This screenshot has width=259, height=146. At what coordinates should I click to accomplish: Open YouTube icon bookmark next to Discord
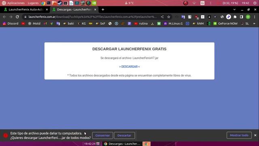[23, 24]
